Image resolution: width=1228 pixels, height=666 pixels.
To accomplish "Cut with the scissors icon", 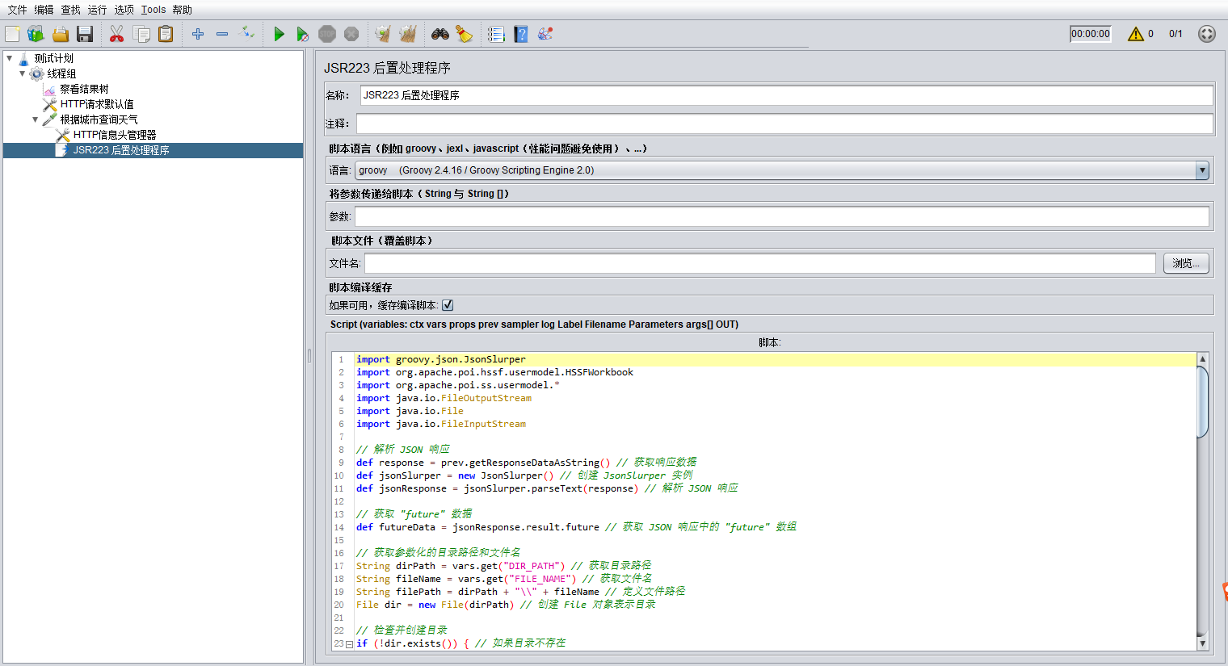I will click(x=117, y=34).
